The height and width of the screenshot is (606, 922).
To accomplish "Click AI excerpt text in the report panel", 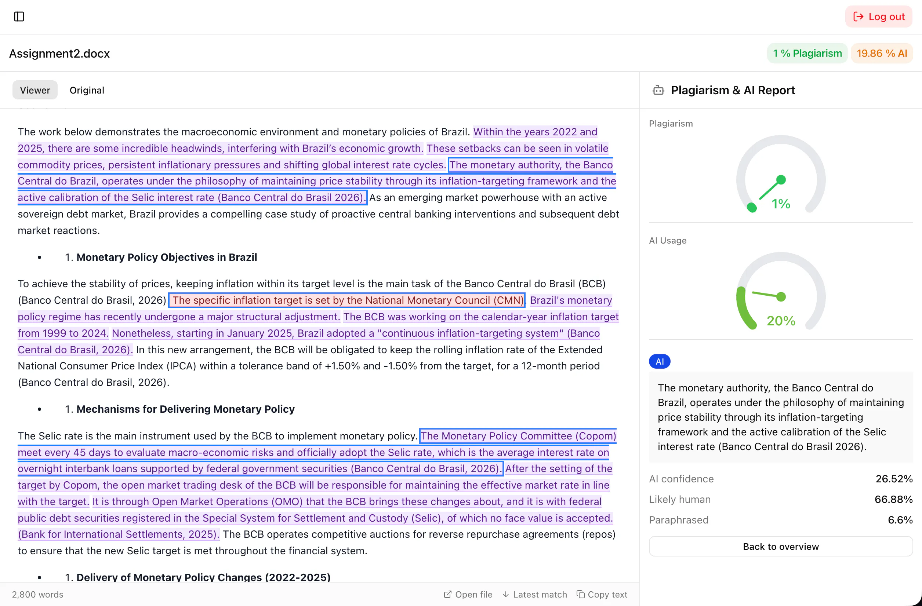I will click(x=781, y=417).
